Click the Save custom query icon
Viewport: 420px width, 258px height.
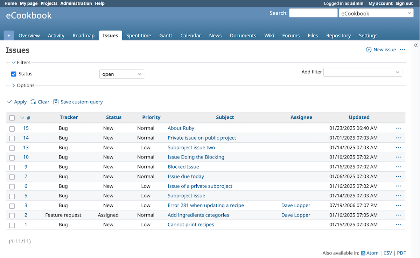(x=56, y=102)
